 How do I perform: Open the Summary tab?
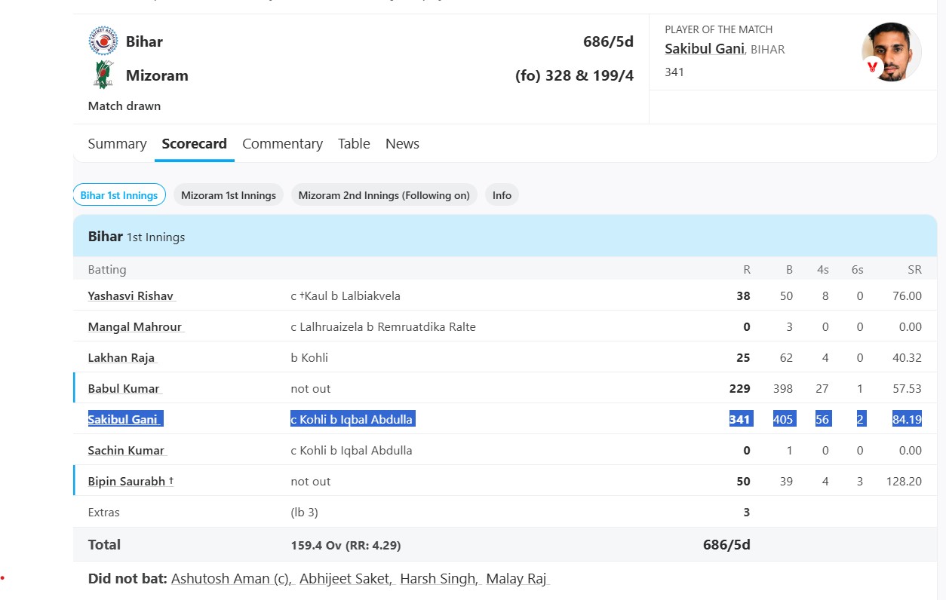[117, 143]
